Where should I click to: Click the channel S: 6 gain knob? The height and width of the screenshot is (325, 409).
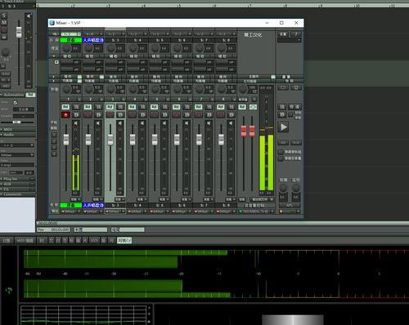pyautogui.click(x=178, y=48)
